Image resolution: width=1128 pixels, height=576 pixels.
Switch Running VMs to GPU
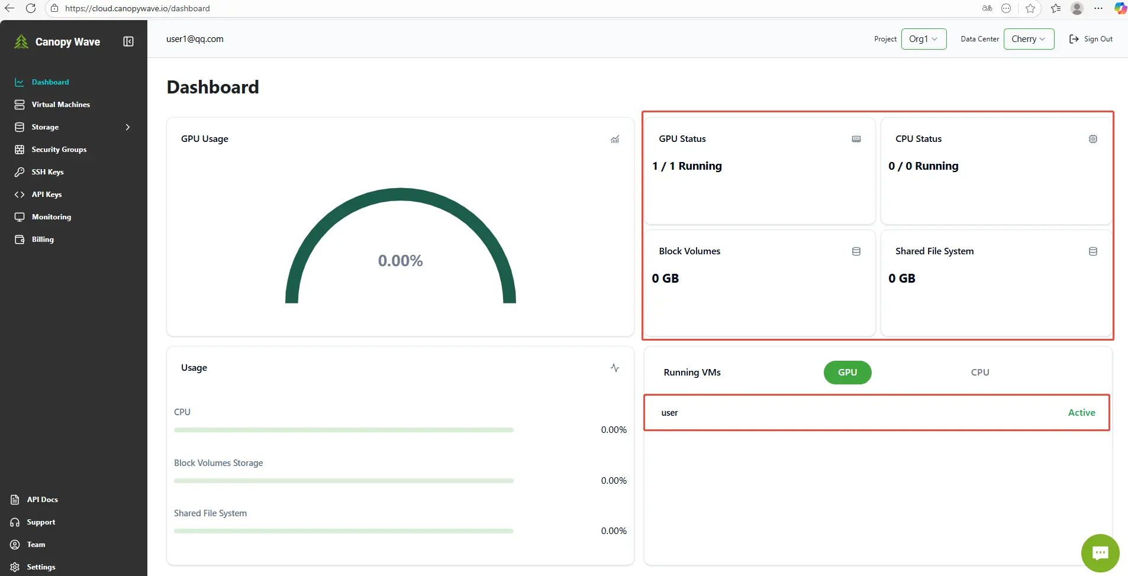coord(847,373)
